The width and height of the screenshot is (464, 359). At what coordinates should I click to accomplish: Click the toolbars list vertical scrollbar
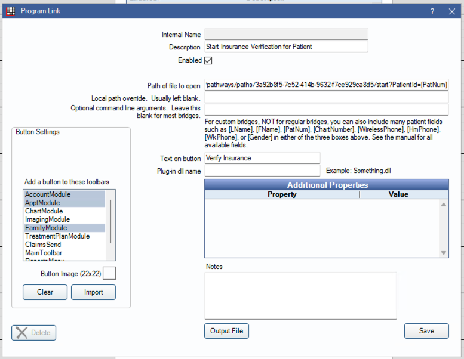click(111, 221)
